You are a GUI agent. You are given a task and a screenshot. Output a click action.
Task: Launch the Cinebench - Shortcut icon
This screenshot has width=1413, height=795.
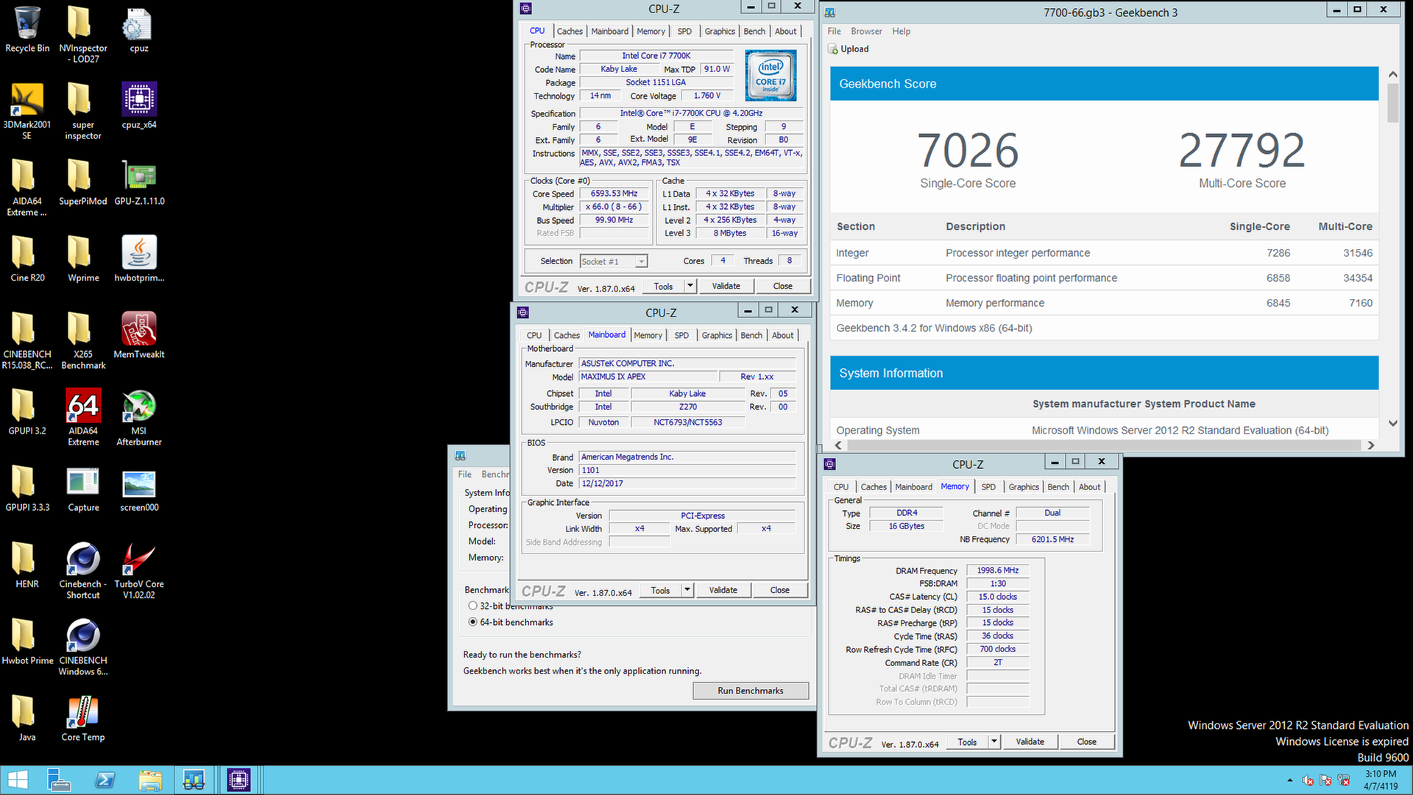[x=83, y=570]
